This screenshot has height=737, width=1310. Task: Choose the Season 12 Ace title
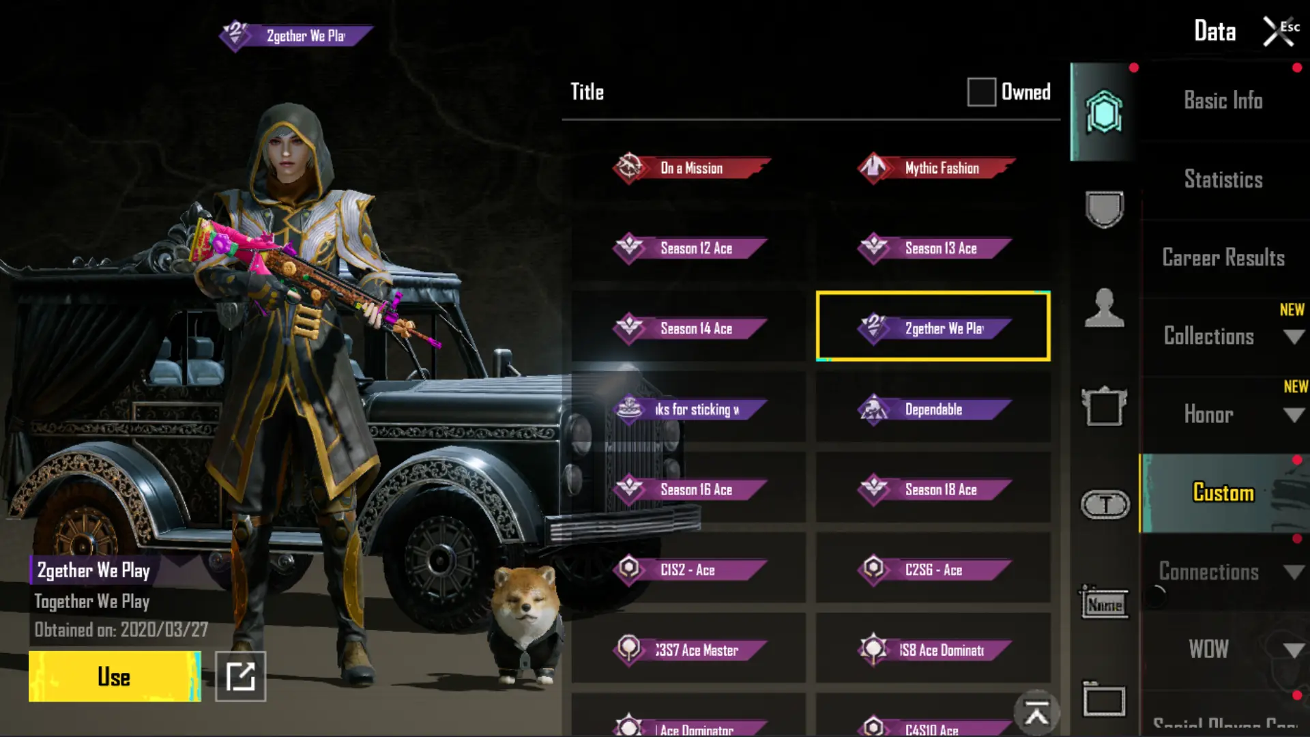(x=690, y=248)
